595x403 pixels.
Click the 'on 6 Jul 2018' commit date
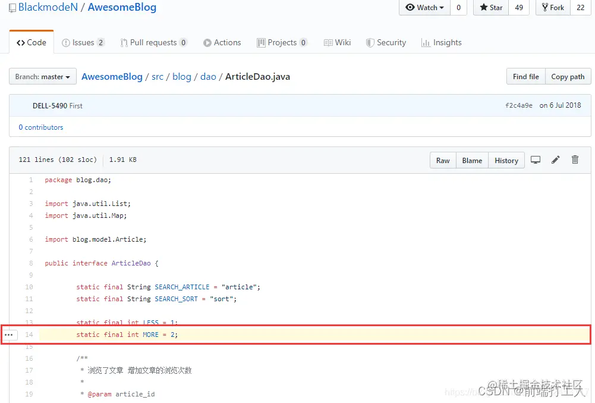(560, 105)
